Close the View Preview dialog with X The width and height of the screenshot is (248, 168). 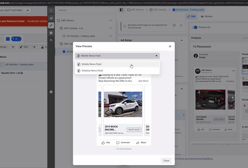(x=170, y=46)
